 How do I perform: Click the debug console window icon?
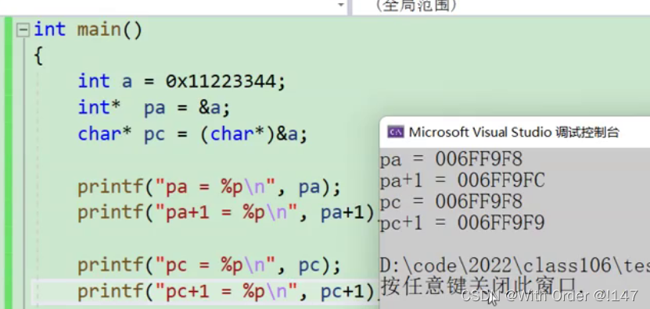pyautogui.click(x=396, y=132)
